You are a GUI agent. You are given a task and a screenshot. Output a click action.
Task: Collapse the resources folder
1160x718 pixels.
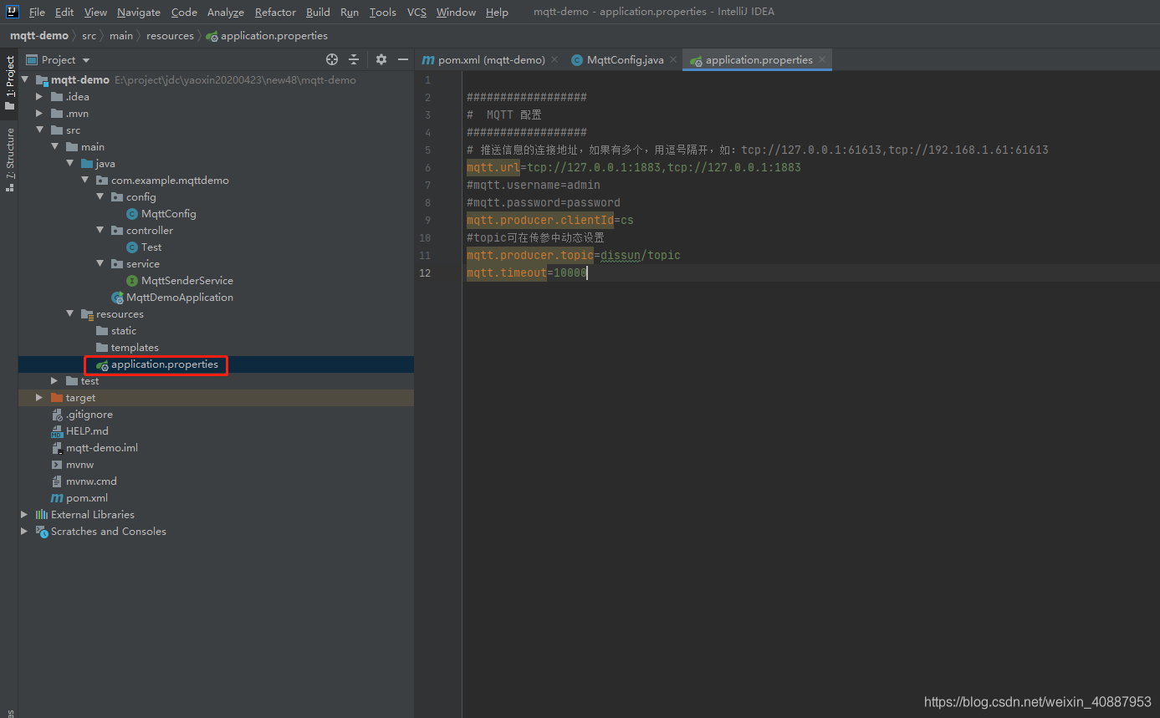[x=69, y=314]
